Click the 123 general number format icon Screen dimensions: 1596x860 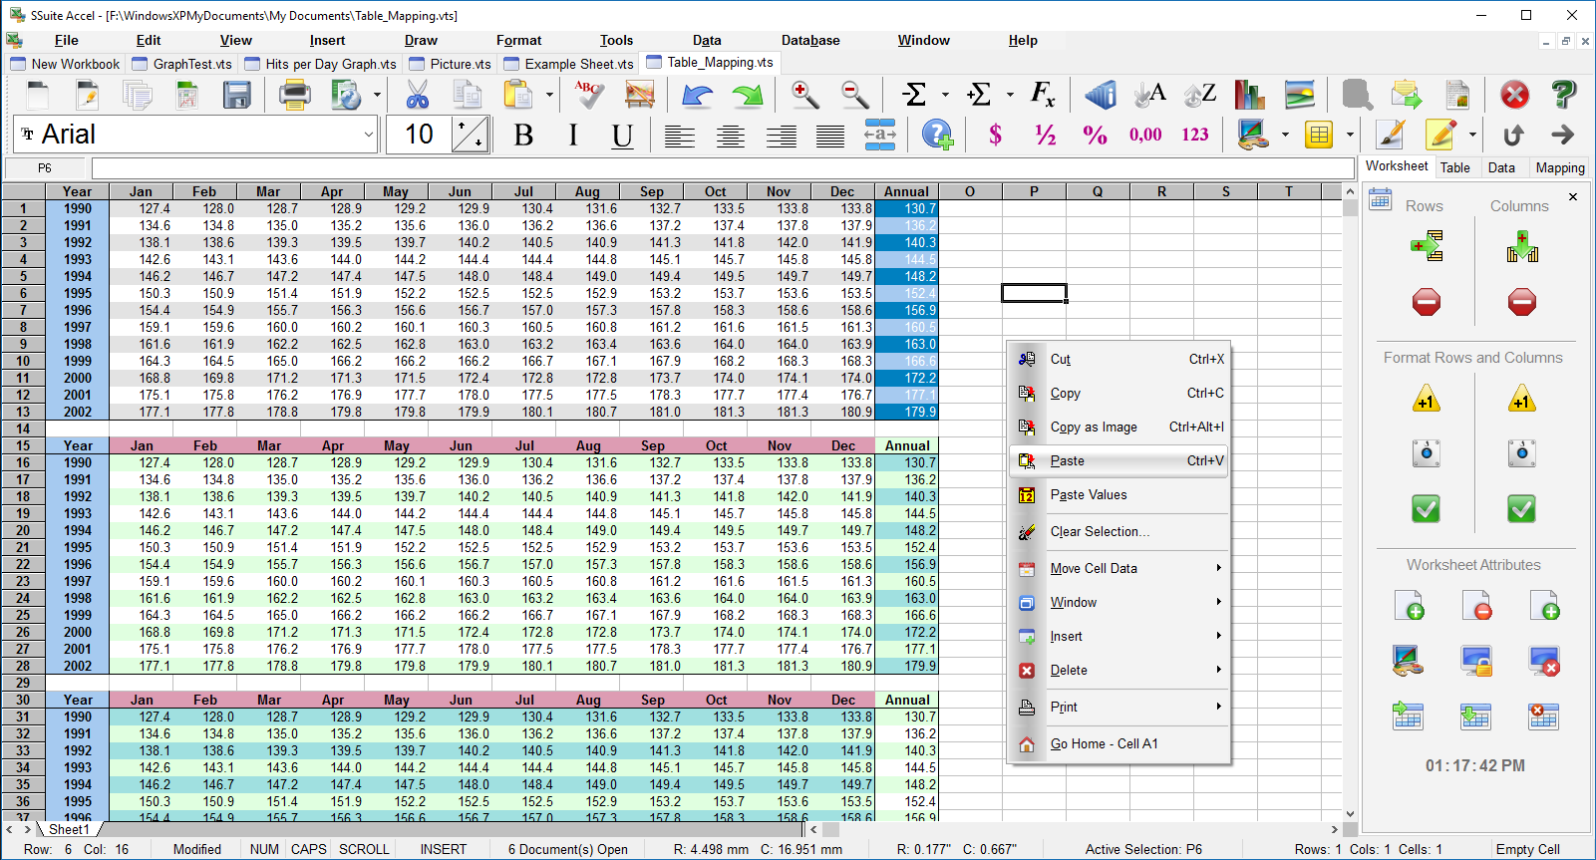1195,135
